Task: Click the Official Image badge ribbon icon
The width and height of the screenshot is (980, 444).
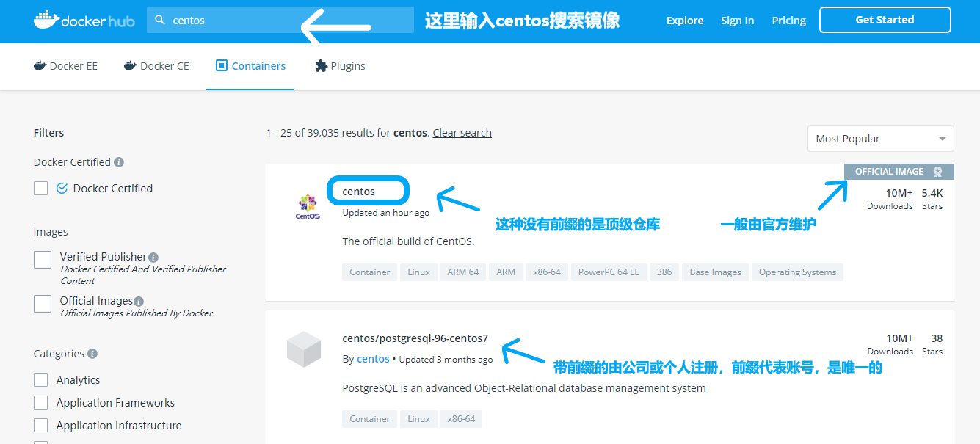Action: 937,172
